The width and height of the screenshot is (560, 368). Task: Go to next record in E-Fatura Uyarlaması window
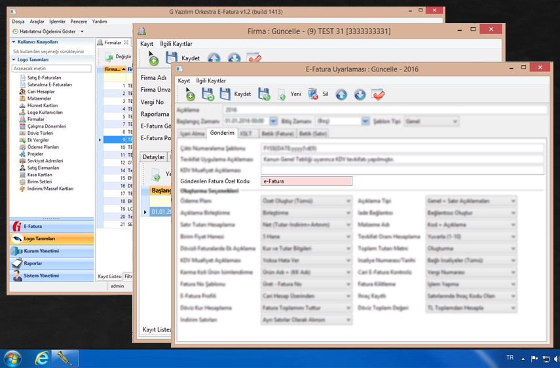click(360, 94)
